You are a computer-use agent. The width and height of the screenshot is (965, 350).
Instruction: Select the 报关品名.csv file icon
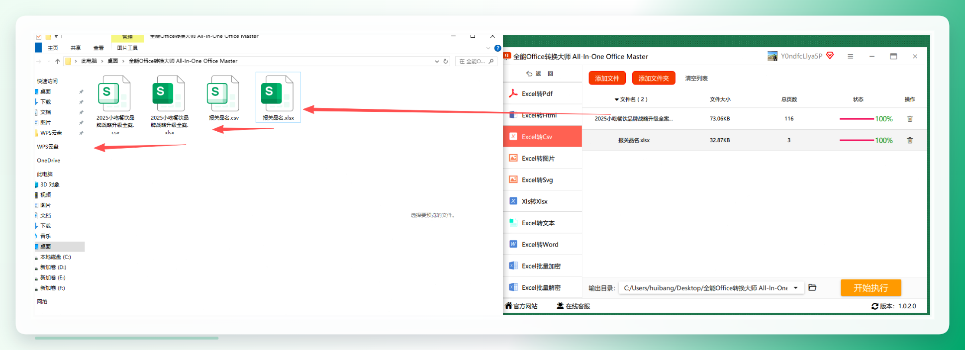pos(223,93)
